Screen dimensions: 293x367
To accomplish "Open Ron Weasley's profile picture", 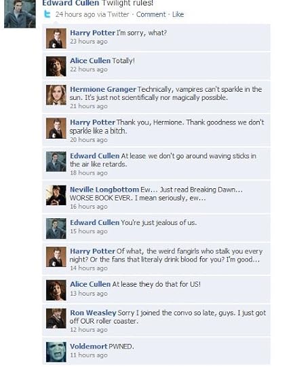I will pos(56,319).
